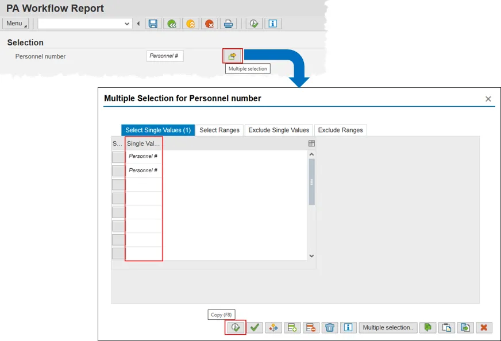
Task: Select the Select Single Values (1) tab
Action: point(158,130)
